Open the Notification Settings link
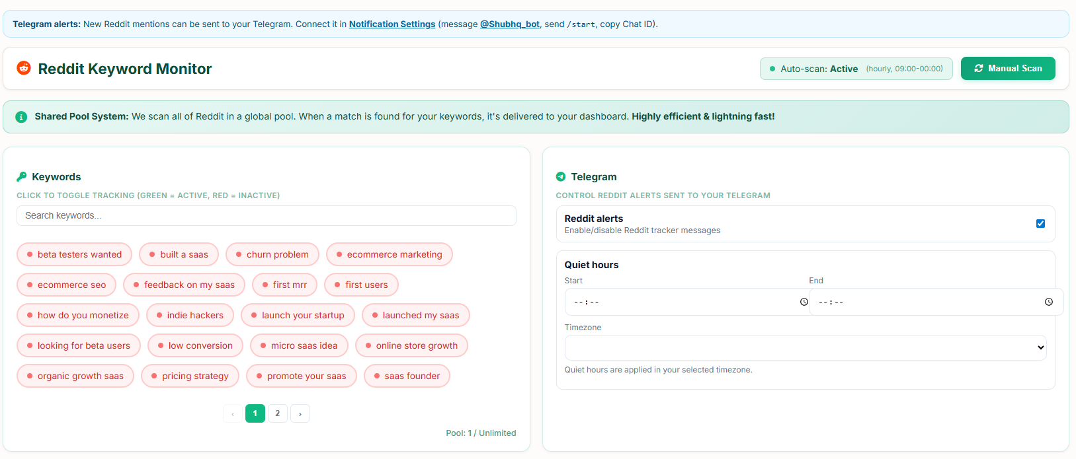 tap(392, 24)
